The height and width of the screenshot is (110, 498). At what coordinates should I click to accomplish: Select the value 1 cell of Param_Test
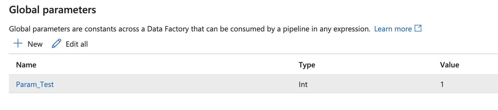point(442,84)
